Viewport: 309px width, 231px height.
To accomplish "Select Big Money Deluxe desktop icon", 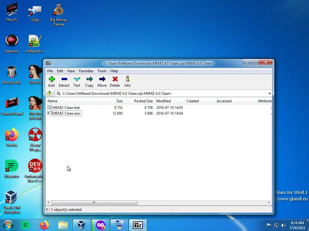I will [59, 15].
